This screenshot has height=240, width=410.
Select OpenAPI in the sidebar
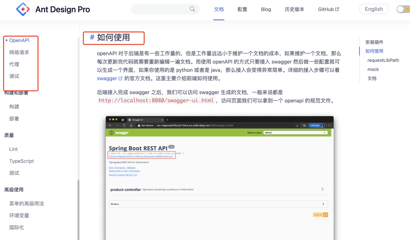pyautogui.click(x=19, y=41)
